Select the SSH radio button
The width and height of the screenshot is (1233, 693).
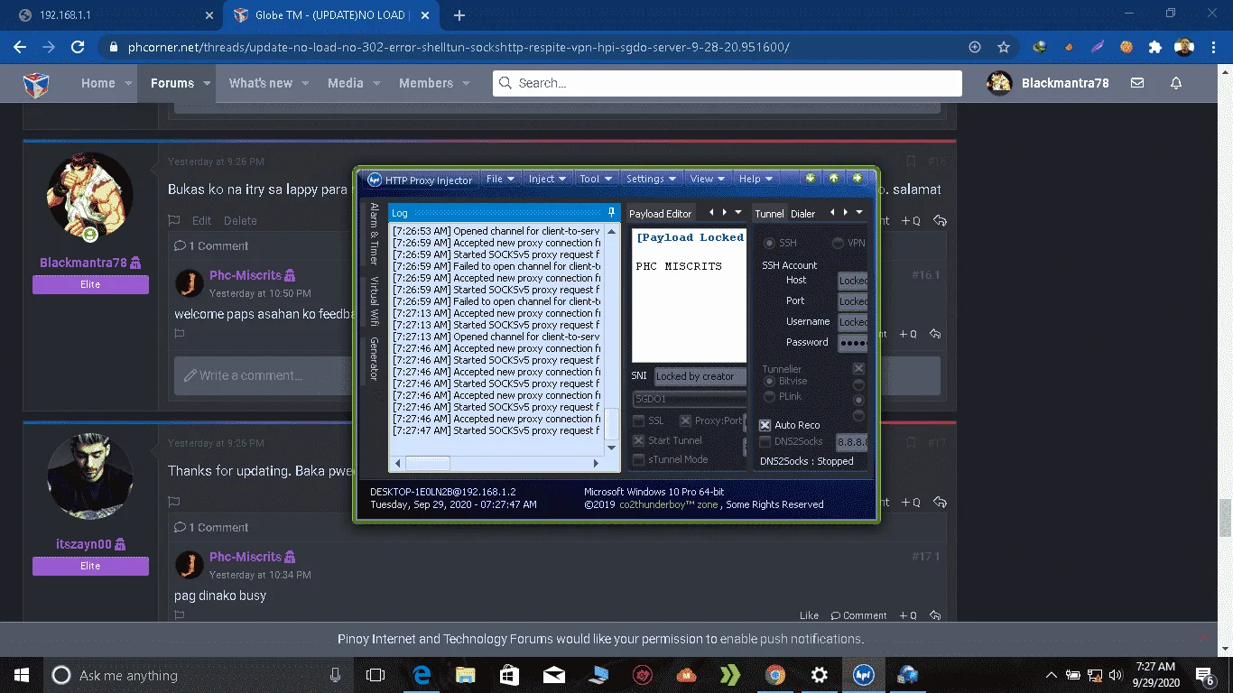(x=769, y=243)
